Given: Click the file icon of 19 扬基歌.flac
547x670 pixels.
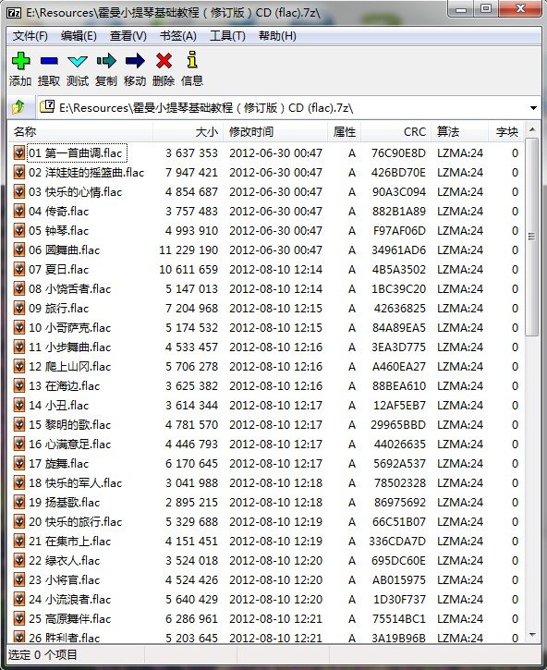Looking at the screenshot, I should [19, 502].
